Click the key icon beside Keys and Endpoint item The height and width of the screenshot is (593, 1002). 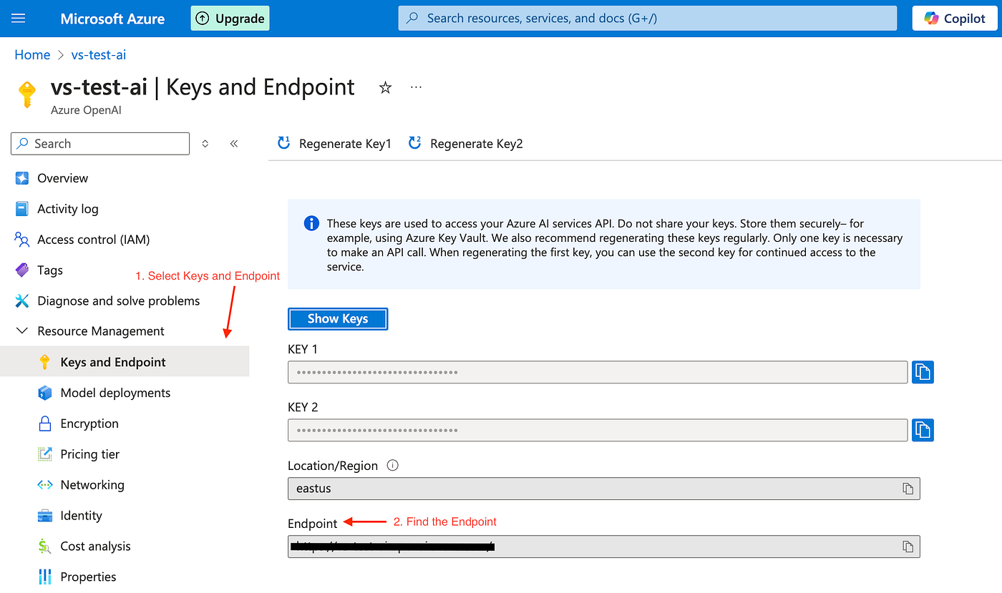45,362
